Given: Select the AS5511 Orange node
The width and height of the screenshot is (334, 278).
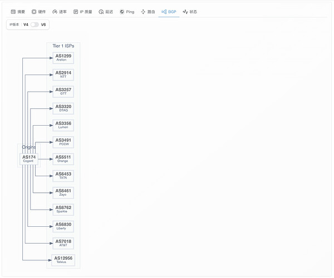Looking at the screenshot, I should tap(63, 159).
